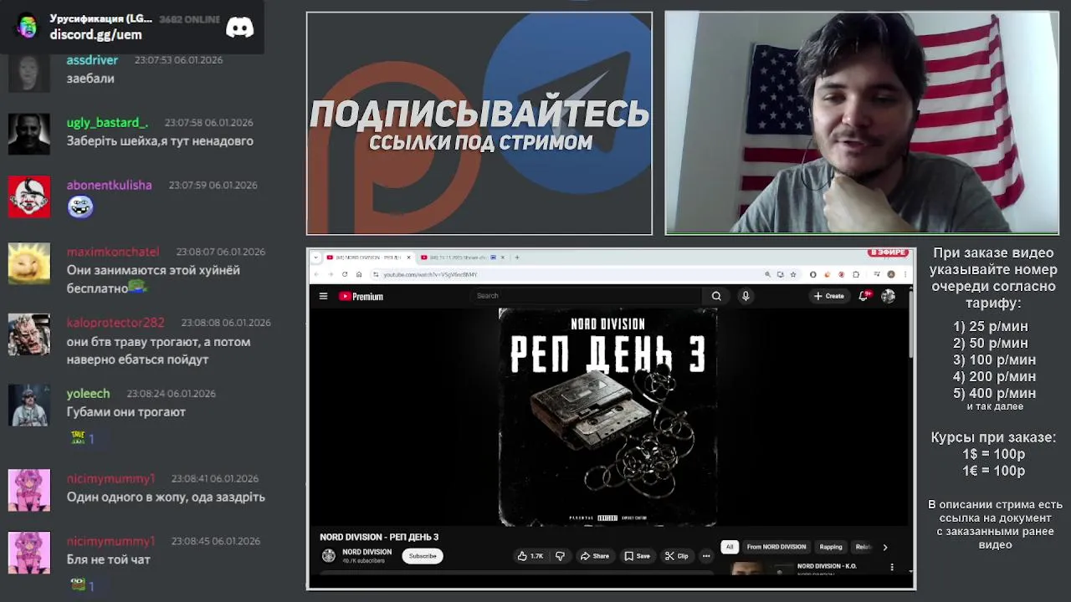
Task: Open Chrome three-dot menu
Action: (x=904, y=274)
